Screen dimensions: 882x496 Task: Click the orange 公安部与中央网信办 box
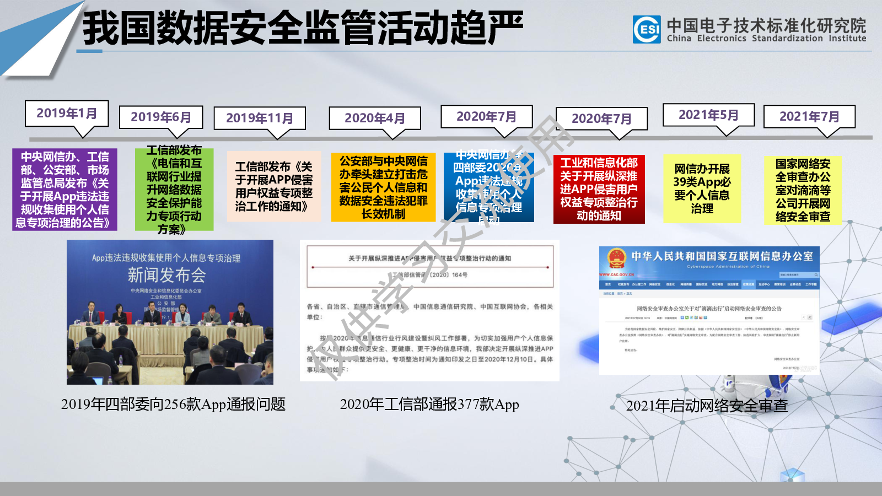[384, 187]
